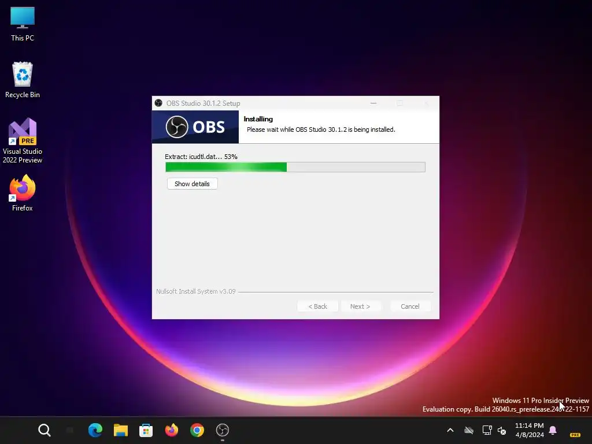
Task: Click Show details button in installer
Action: click(x=192, y=184)
